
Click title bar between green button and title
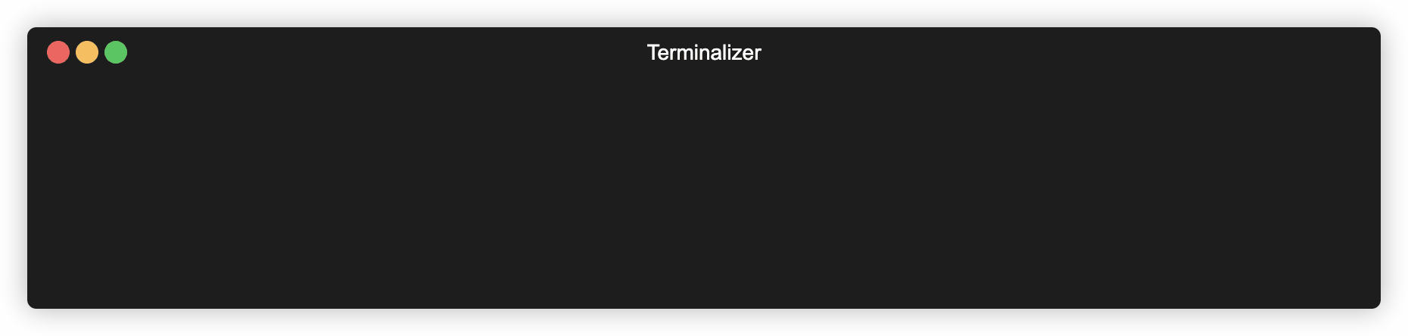click(387, 52)
